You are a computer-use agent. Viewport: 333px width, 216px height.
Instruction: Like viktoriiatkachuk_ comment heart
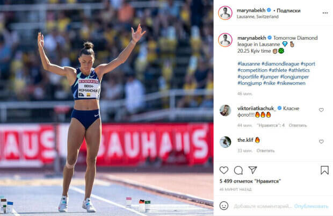pyautogui.click(x=321, y=110)
